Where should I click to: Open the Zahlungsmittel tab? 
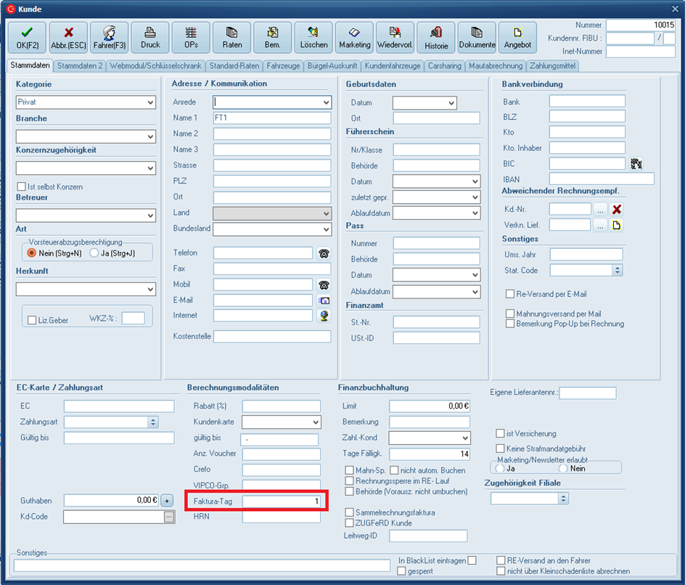(x=553, y=66)
